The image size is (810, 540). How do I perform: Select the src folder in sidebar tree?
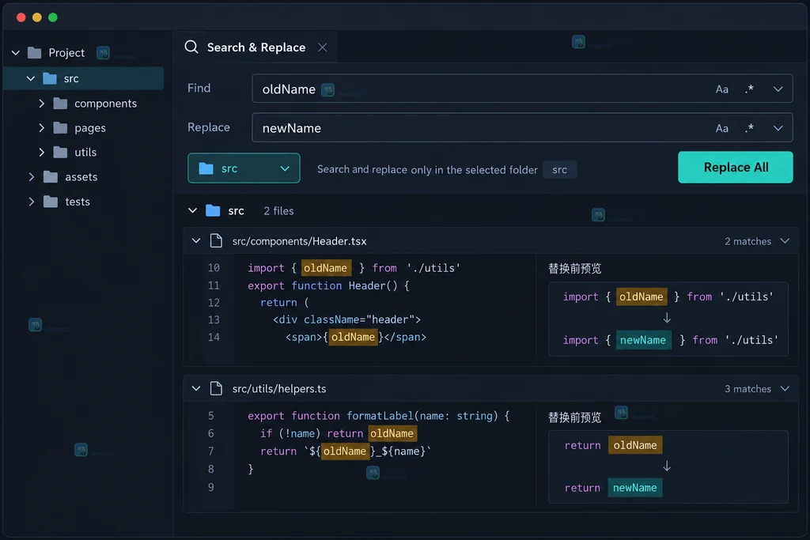pyautogui.click(x=84, y=78)
